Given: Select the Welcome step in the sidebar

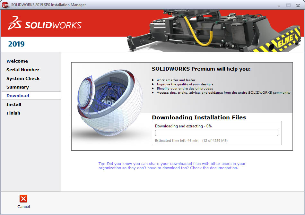Looking at the screenshot, I should (17, 61).
